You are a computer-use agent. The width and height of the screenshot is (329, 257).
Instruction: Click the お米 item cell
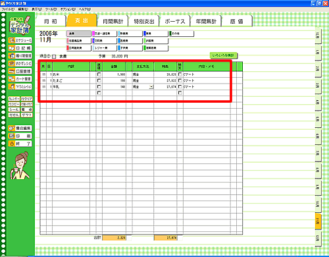[71, 74]
